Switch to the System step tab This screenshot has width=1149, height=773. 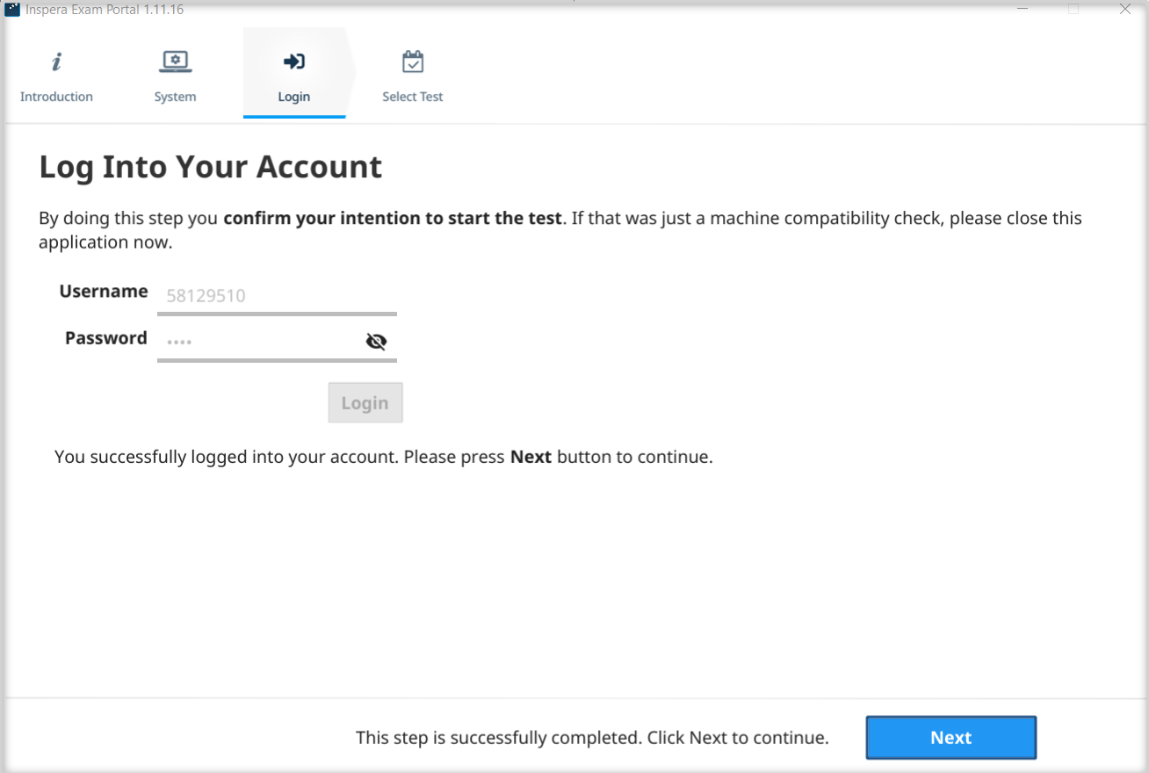[x=175, y=76]
